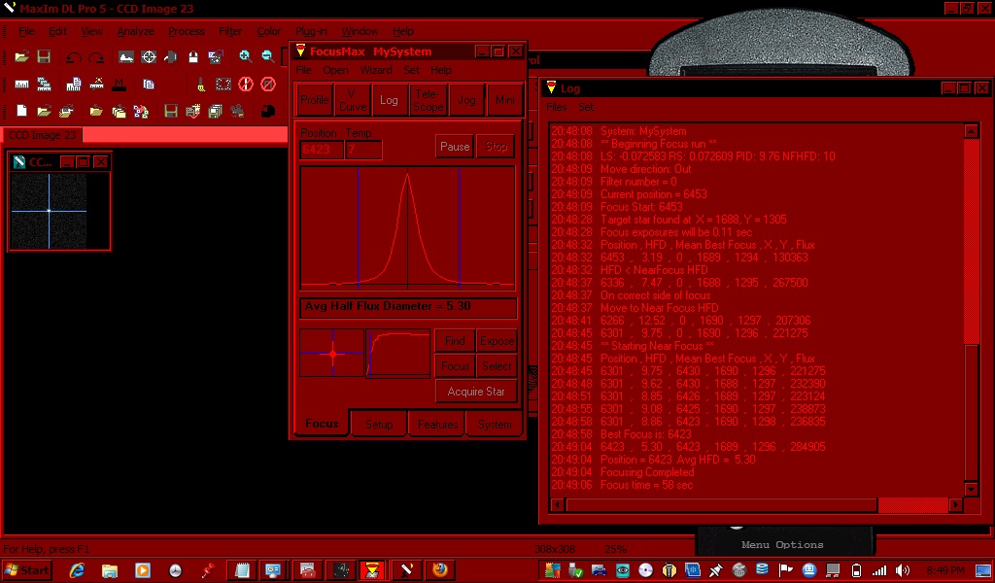
Task: Click the Temp field in FocusMax
Action: pyautogui.click(x=363, y=151)
